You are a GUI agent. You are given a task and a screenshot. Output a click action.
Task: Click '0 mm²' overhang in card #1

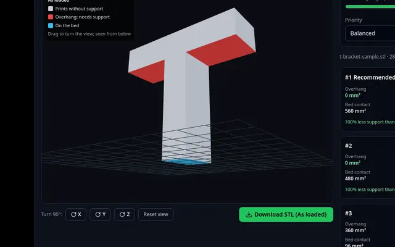[x=352, y=95]
